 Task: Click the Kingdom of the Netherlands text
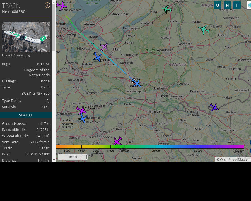coord(37,73)
